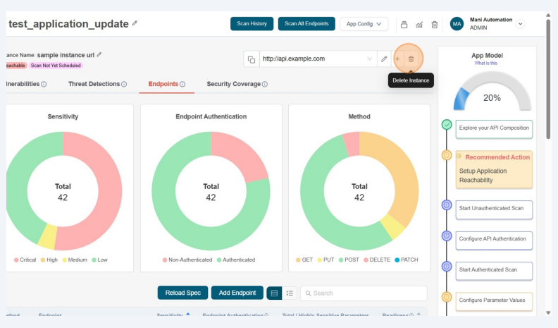Expand the instance URL dropdown

point(370,59)
